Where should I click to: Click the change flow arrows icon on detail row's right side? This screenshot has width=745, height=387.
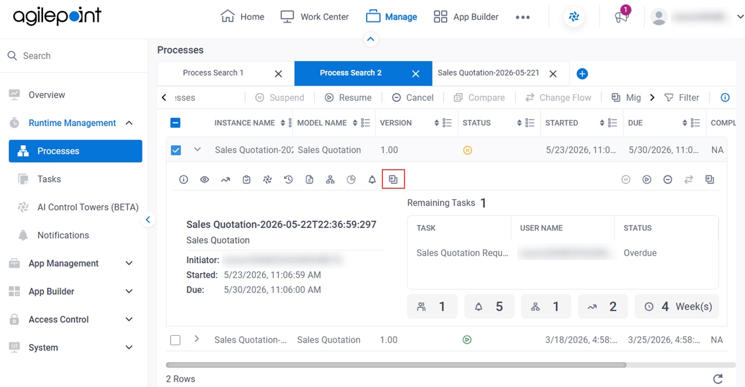tap(689, 180)
